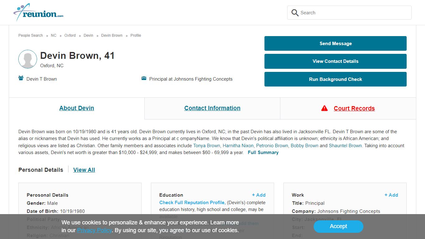Screen dimensions: 425x239
Task: Open Tonya Brown's profile link
Action: point(207,146)
